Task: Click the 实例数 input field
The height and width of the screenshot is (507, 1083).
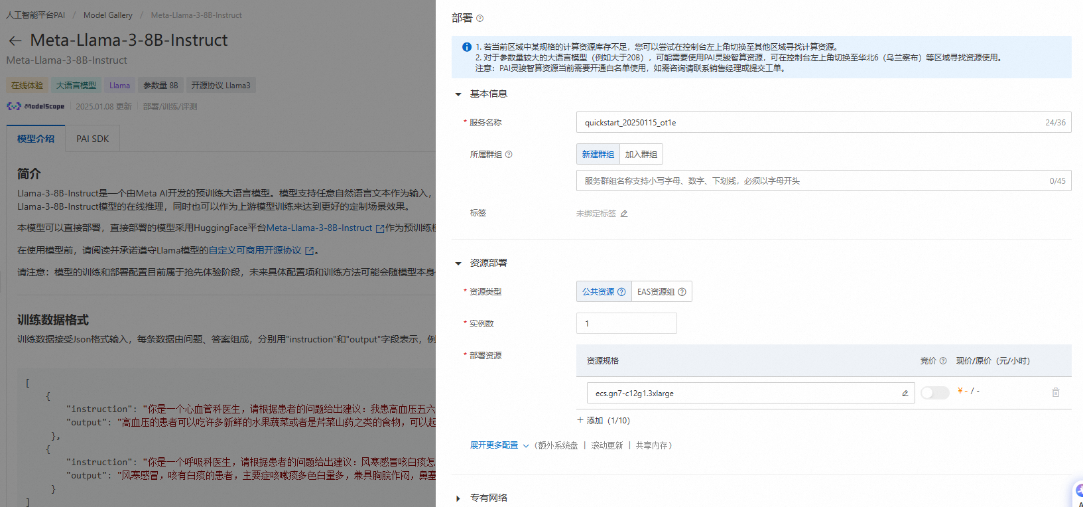Action: click(627, 323)
